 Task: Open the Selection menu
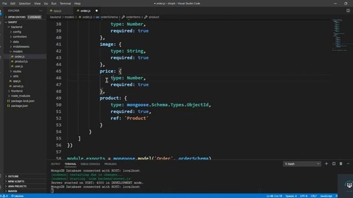[25, 4]
